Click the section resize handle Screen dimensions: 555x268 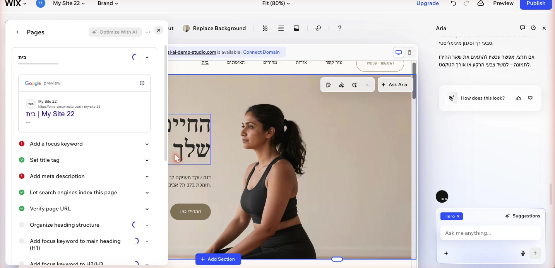337,259
